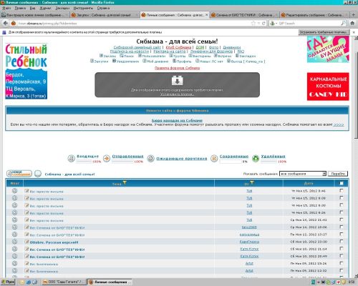Switch to the 'Редактировать сообщение' tab

pyautogui.click(x=314, y=15)
